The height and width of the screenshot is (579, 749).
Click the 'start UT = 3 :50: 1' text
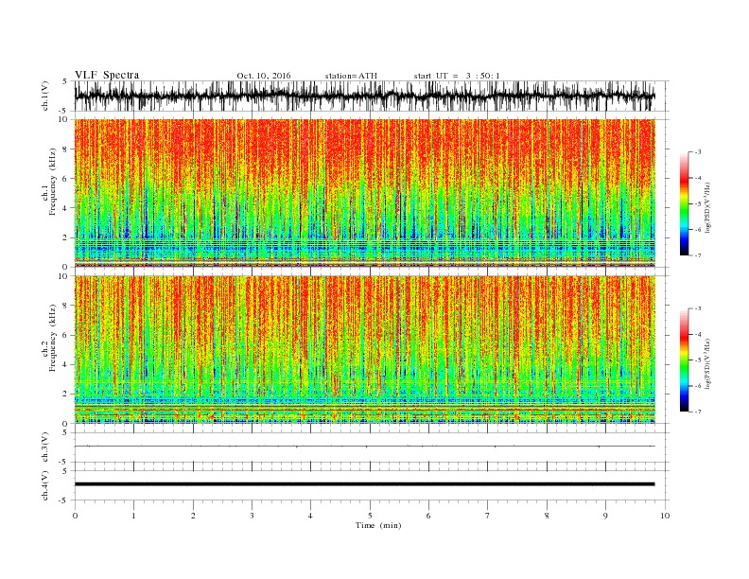[x=457, y=76]
